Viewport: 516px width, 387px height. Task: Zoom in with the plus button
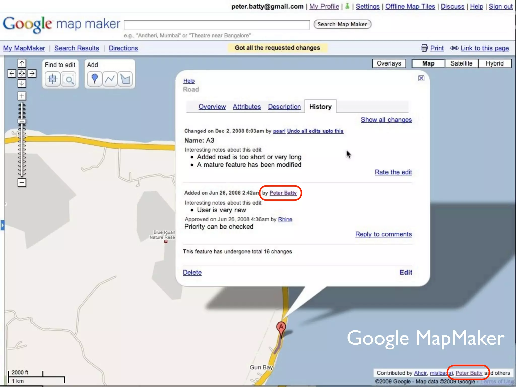tap(22, 96)
